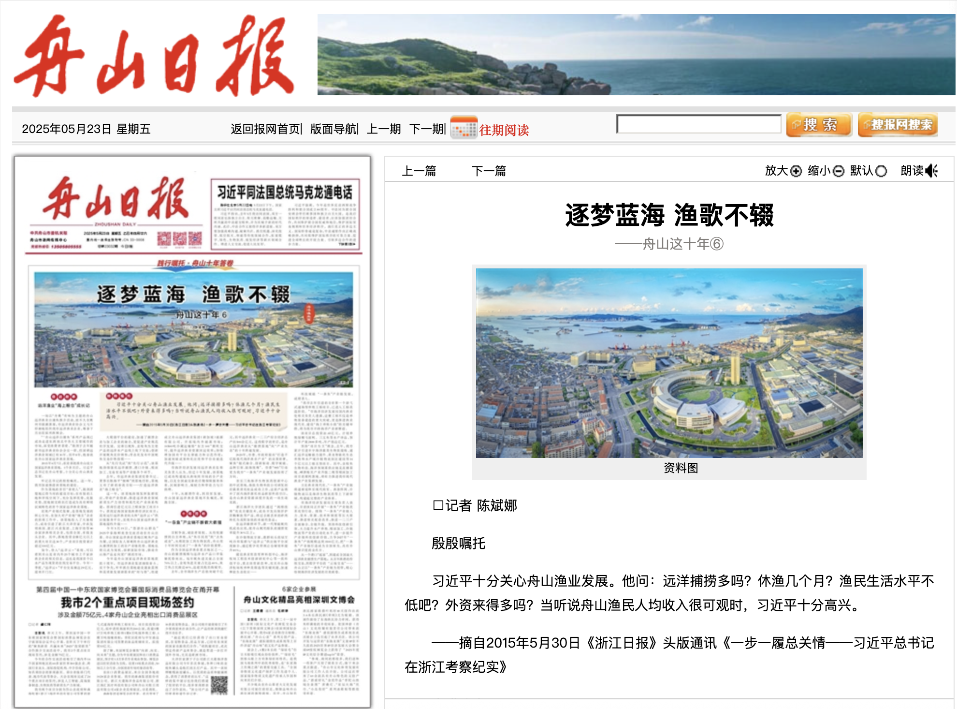Go to 下一期 next issue
This screenshot has width=957, height=709.
426,129
